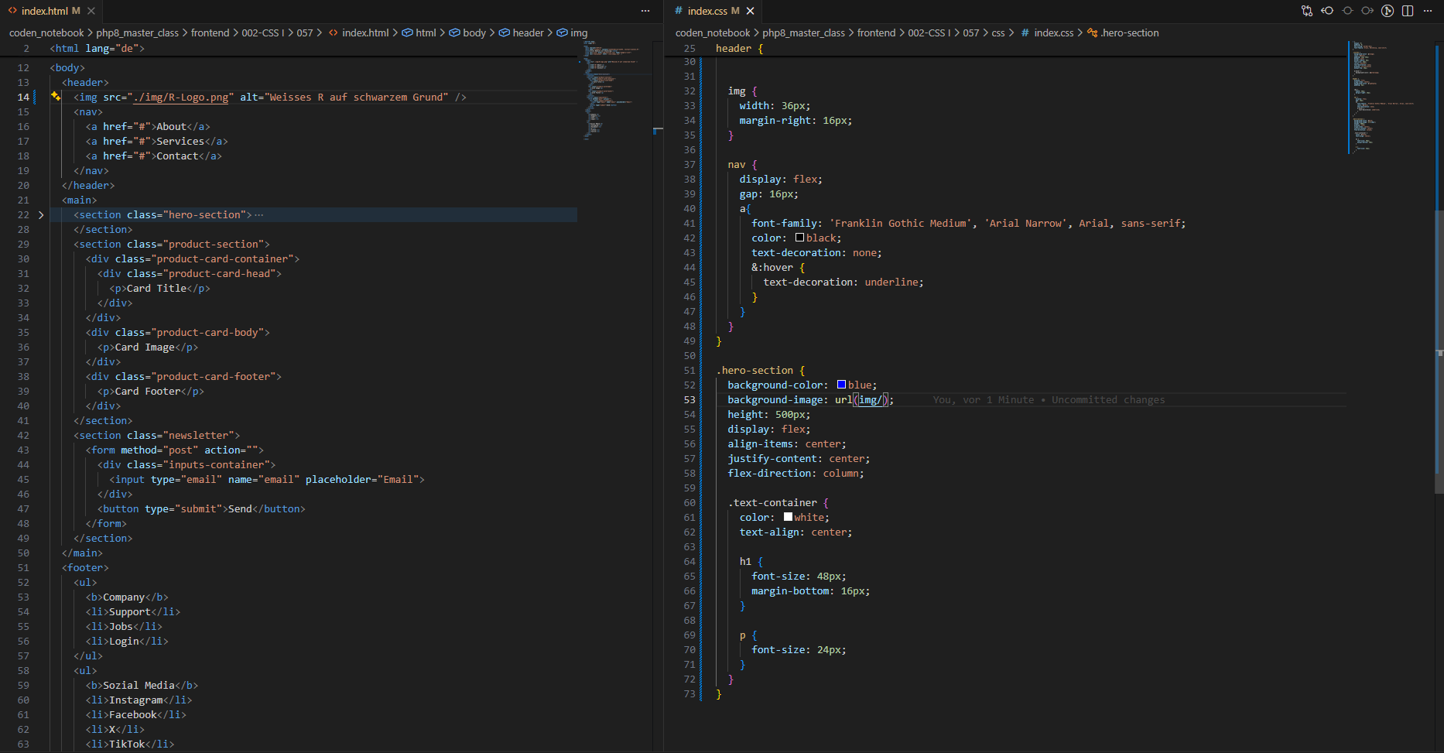Click the white color swatch on line 61
1444x753 pixels.
tap(788, 517)
